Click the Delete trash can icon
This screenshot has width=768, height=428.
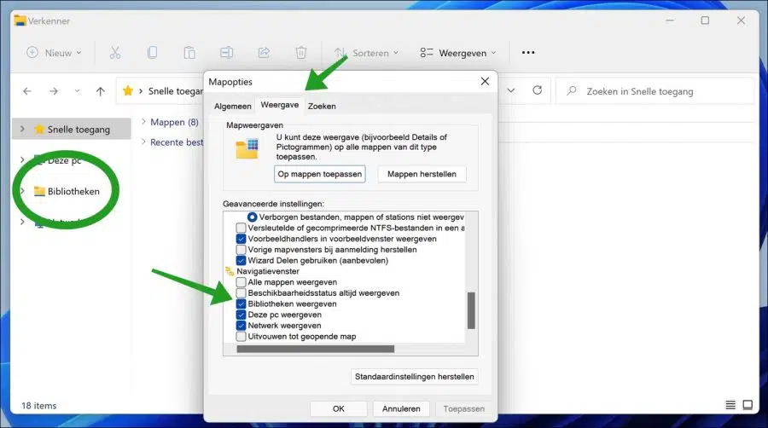click(301, 53)
